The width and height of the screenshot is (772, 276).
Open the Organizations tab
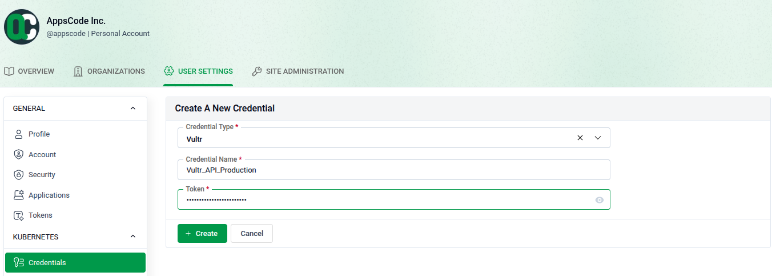click(x=109, y=71)
